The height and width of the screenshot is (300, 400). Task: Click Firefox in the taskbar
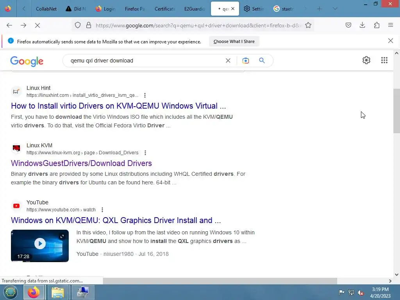click(34, 292)
